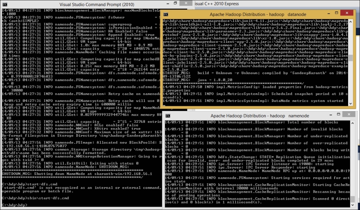The height and width of the screenshot is (210, 360).
Task: Click 'operable program or batch file.' text
Action: click(x=38, y=191)
